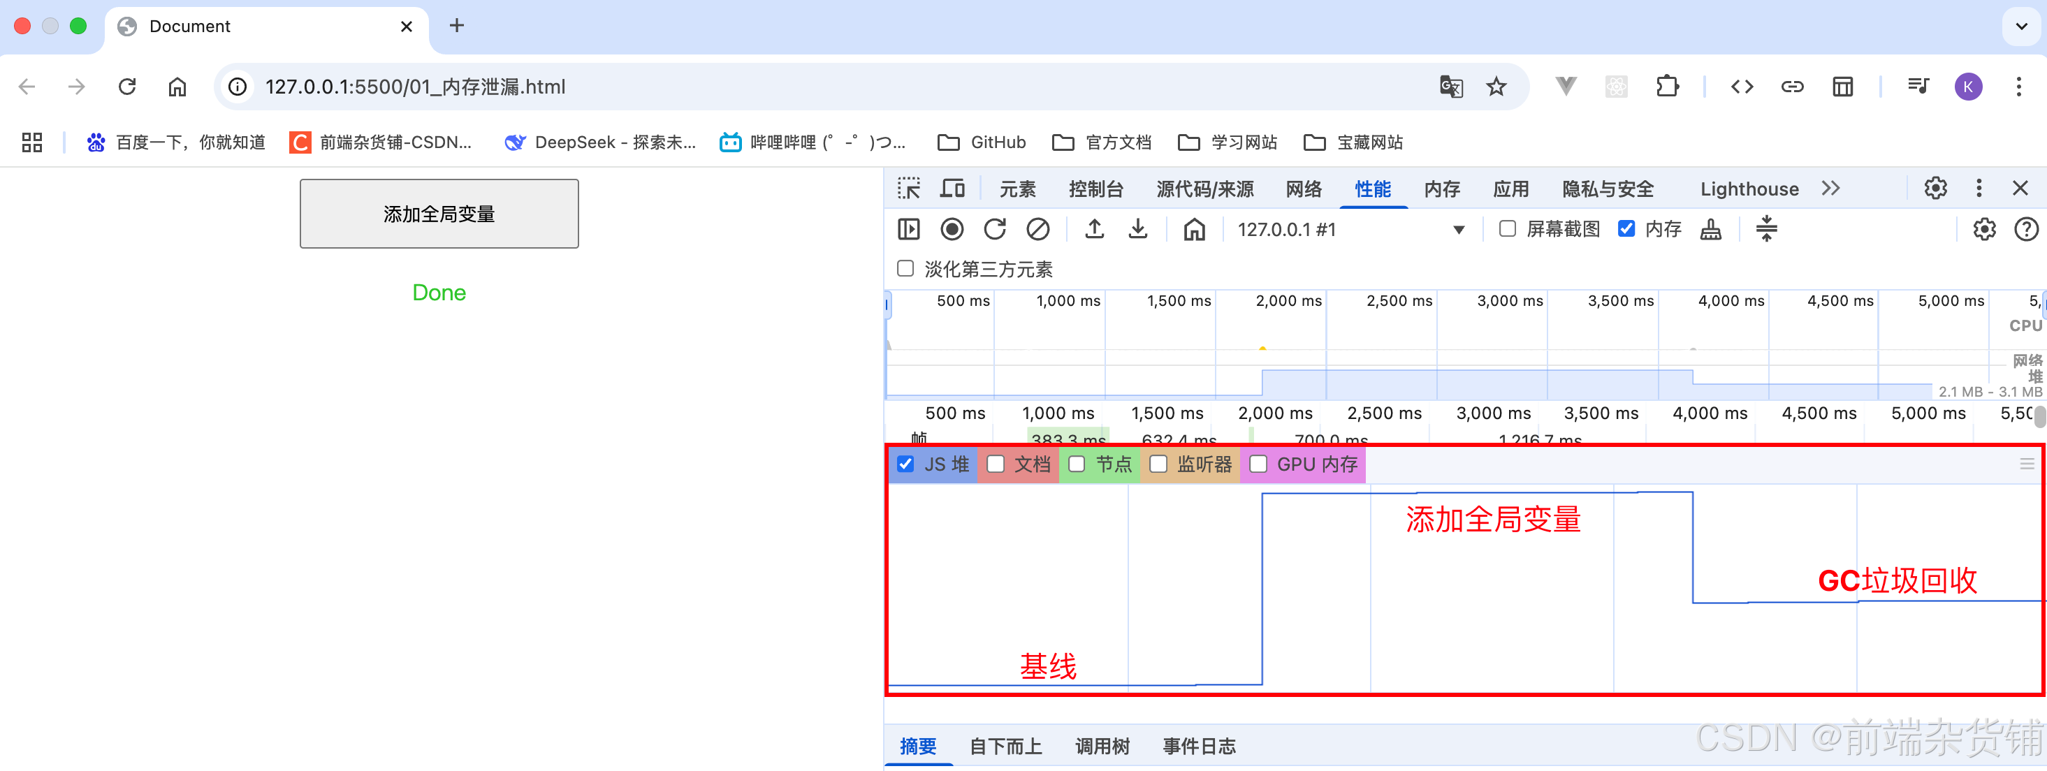This screenshot has width=2047, height=771.
Task: Open the GitHub bookmarks folder
Action: coord(982,142)
